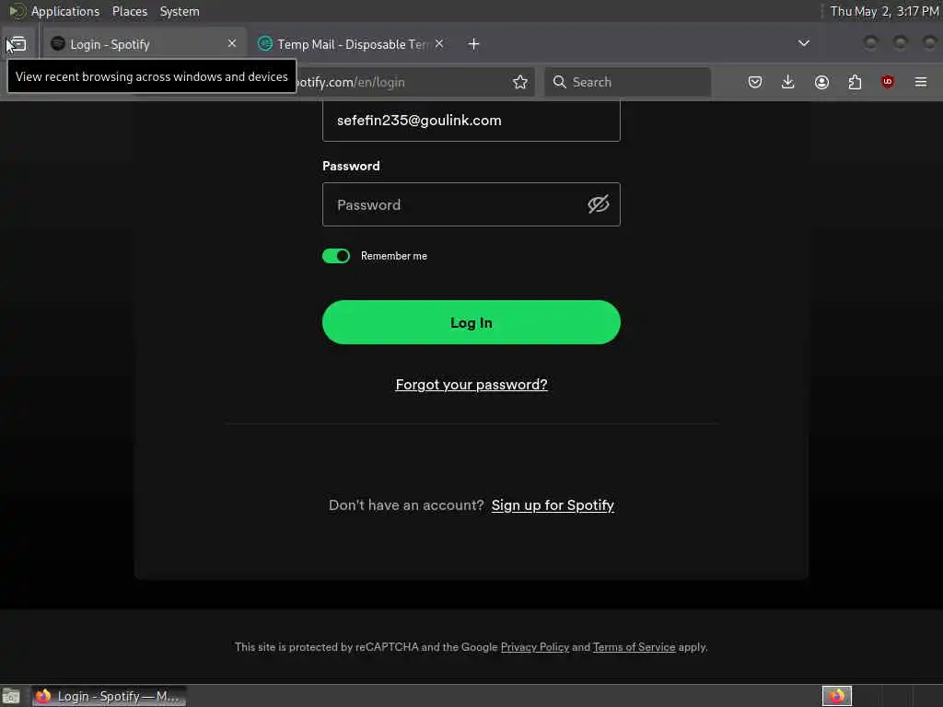Image resolution: width=943 pixels, height=707 pixels.
Task: Click the green Log In button
Action: 471,322
